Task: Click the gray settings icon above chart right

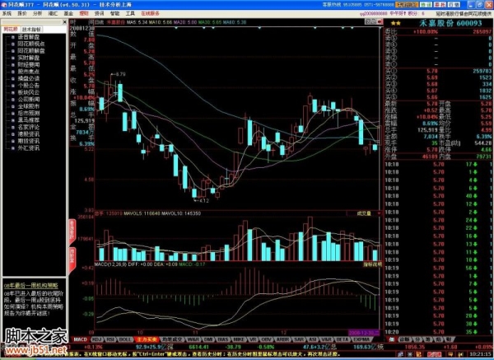Action: tap(370, 21)
